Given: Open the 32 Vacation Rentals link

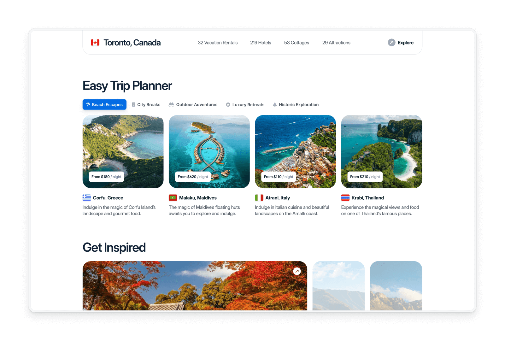Looking at the screenshot, I should pyautogui.click(x=218, y=43).
